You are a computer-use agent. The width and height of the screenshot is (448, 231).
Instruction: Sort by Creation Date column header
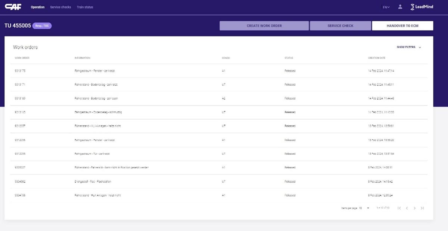377,58
